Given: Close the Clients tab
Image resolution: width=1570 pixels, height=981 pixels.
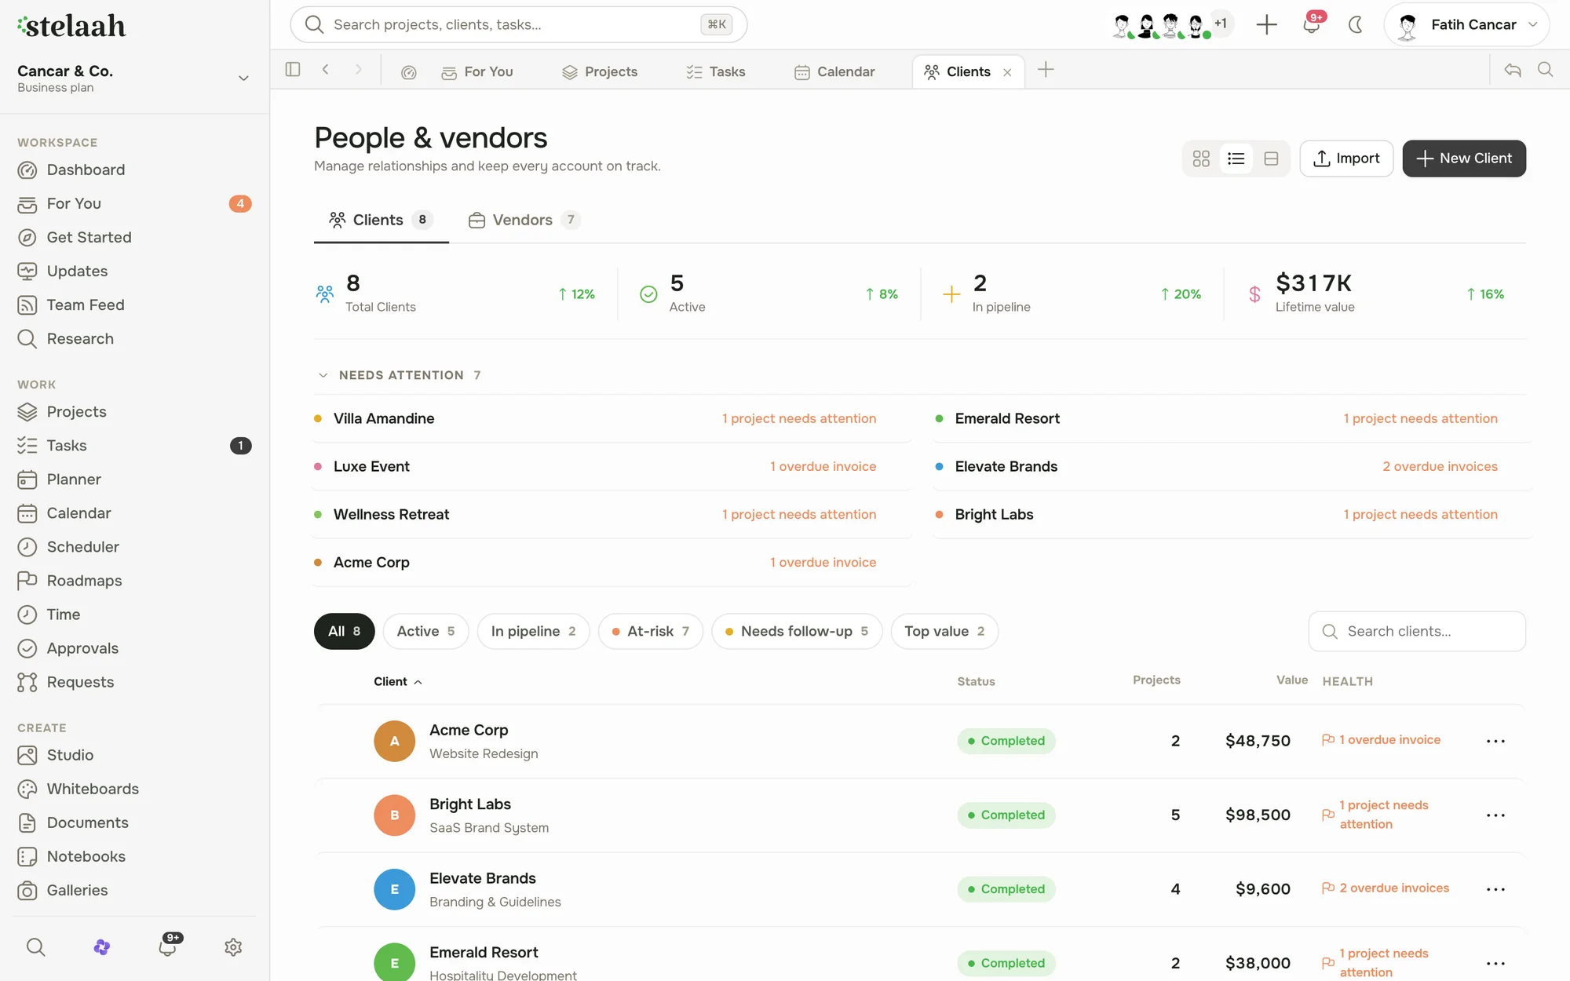Looking at the screenshot, I should click(1007, 72).
